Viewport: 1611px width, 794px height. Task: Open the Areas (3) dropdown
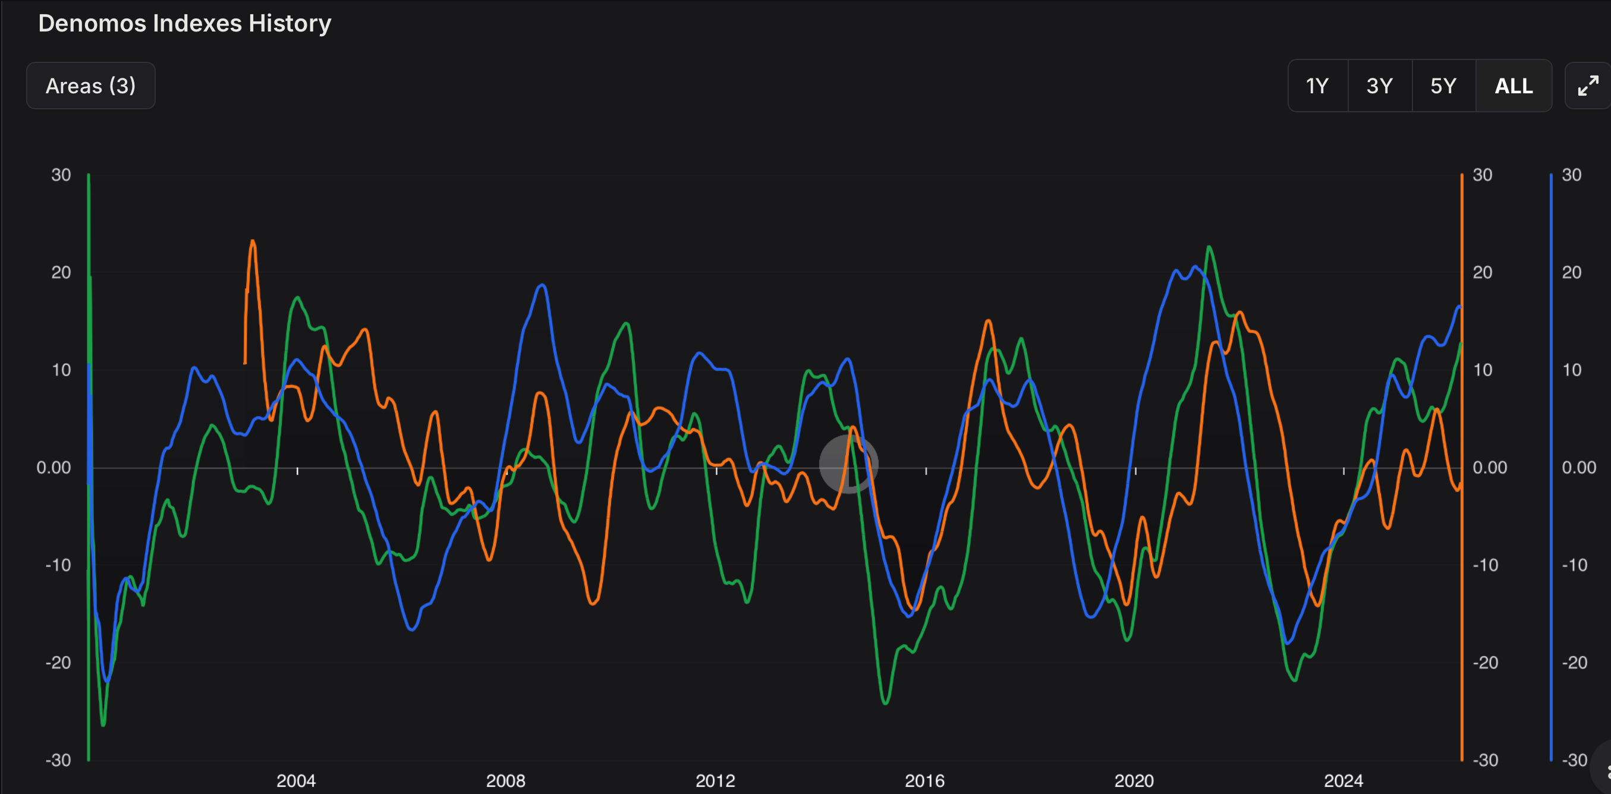tap(91, 86)
